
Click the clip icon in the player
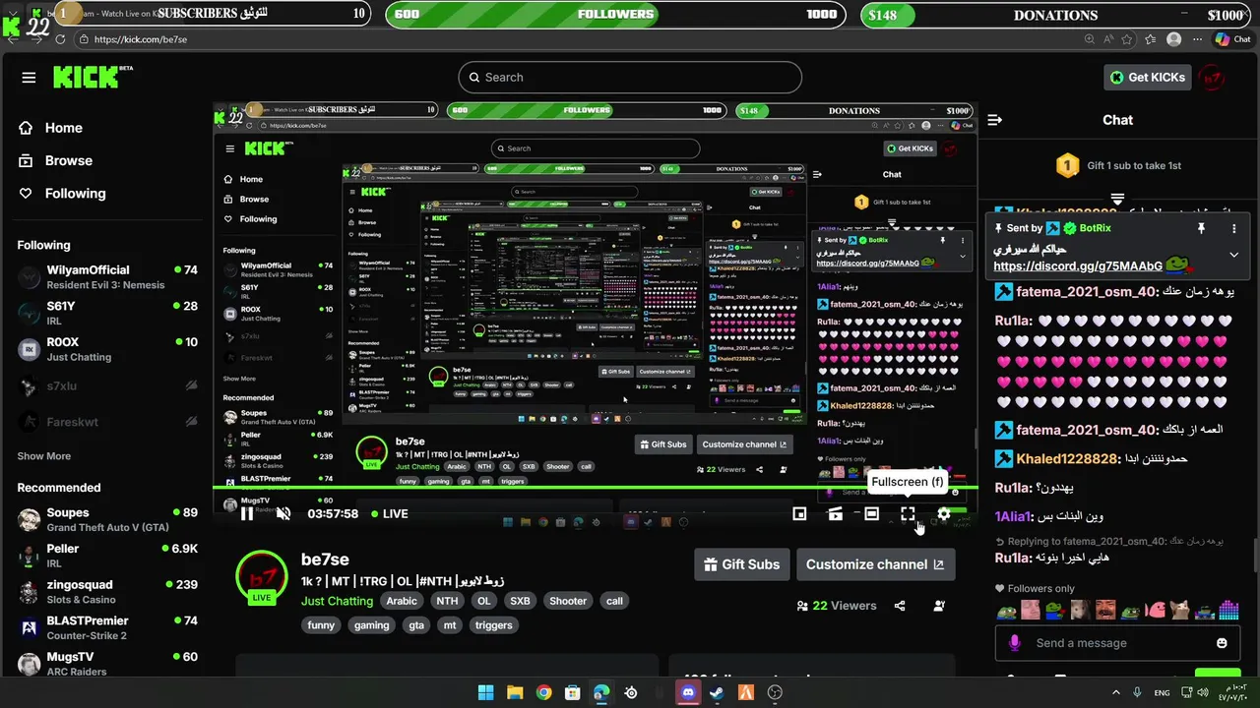click(835, 513)
